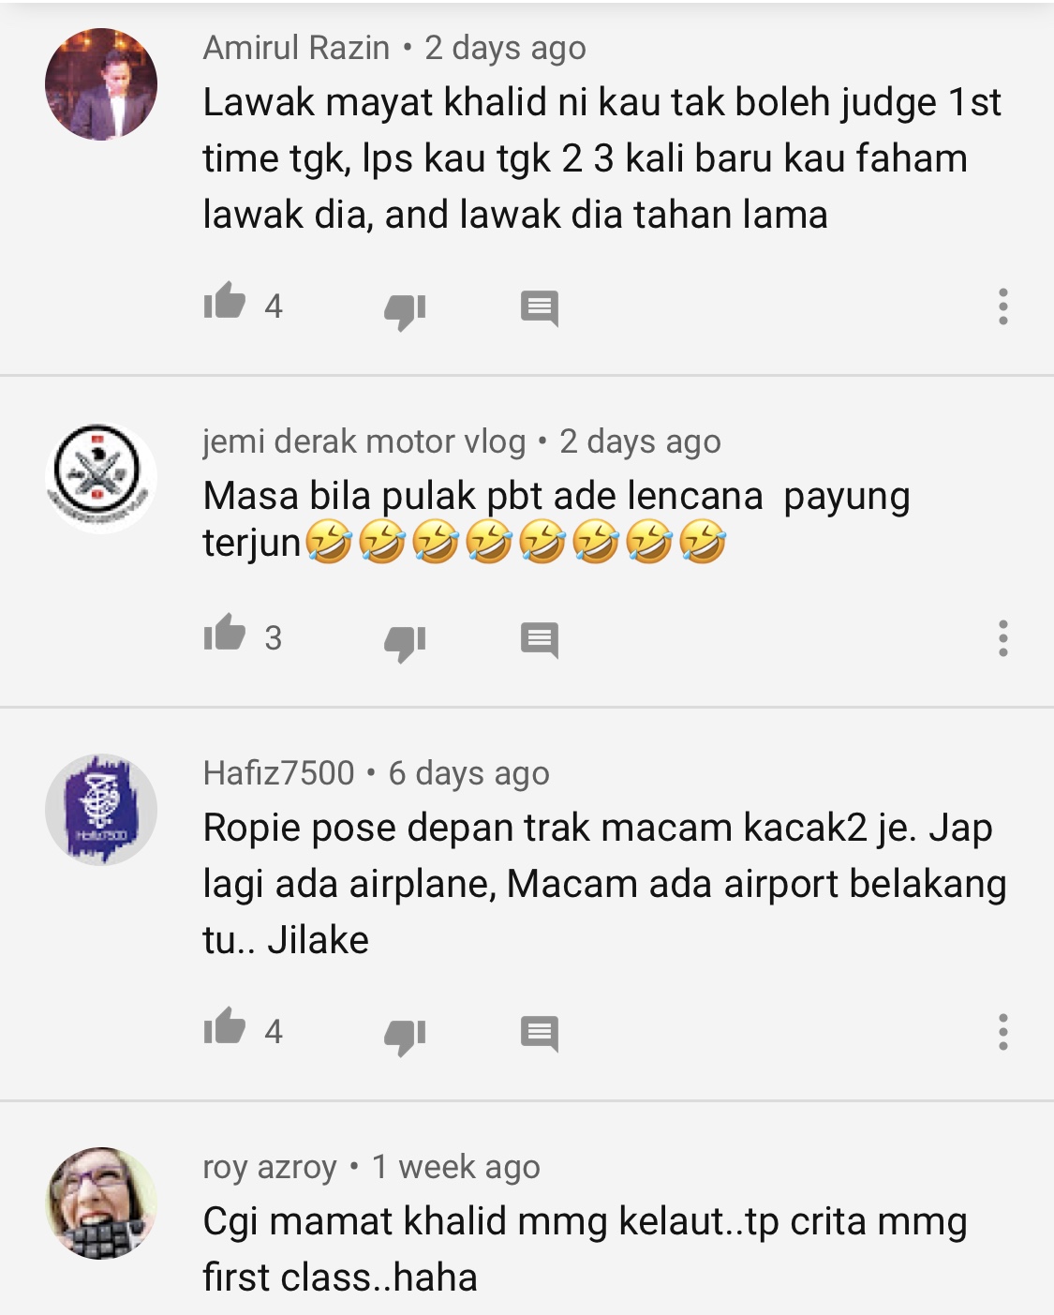Visit Amirul Razin's channel name link
Image resolution: width=1054 pixels, height=1315 pixels.
pyautogui.click(x=296, y=48)
